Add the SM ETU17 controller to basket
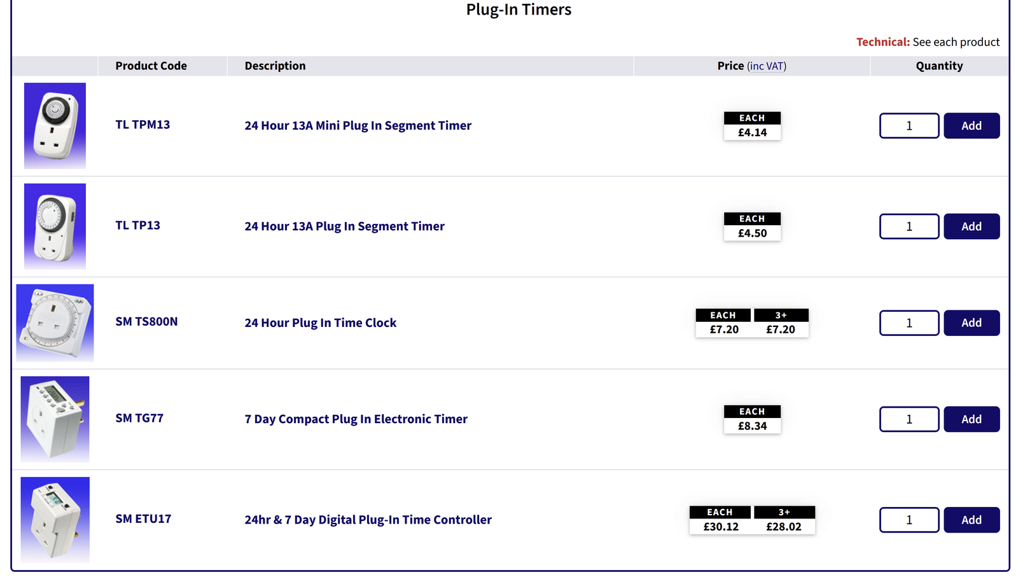 click(x=971, y=520)
